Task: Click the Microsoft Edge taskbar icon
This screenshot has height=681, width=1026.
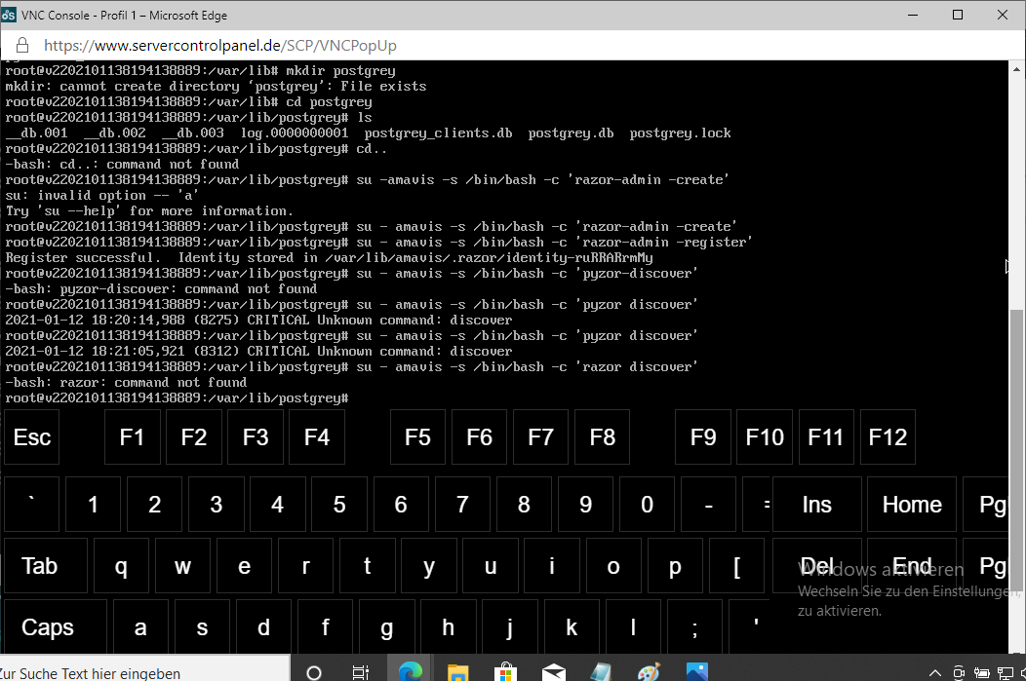Action: tap(410, 671)
